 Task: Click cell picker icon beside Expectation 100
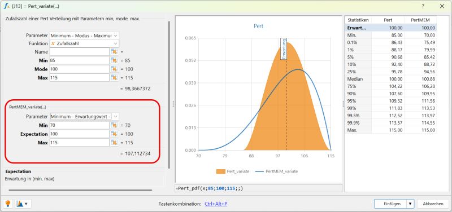[114, 134]
